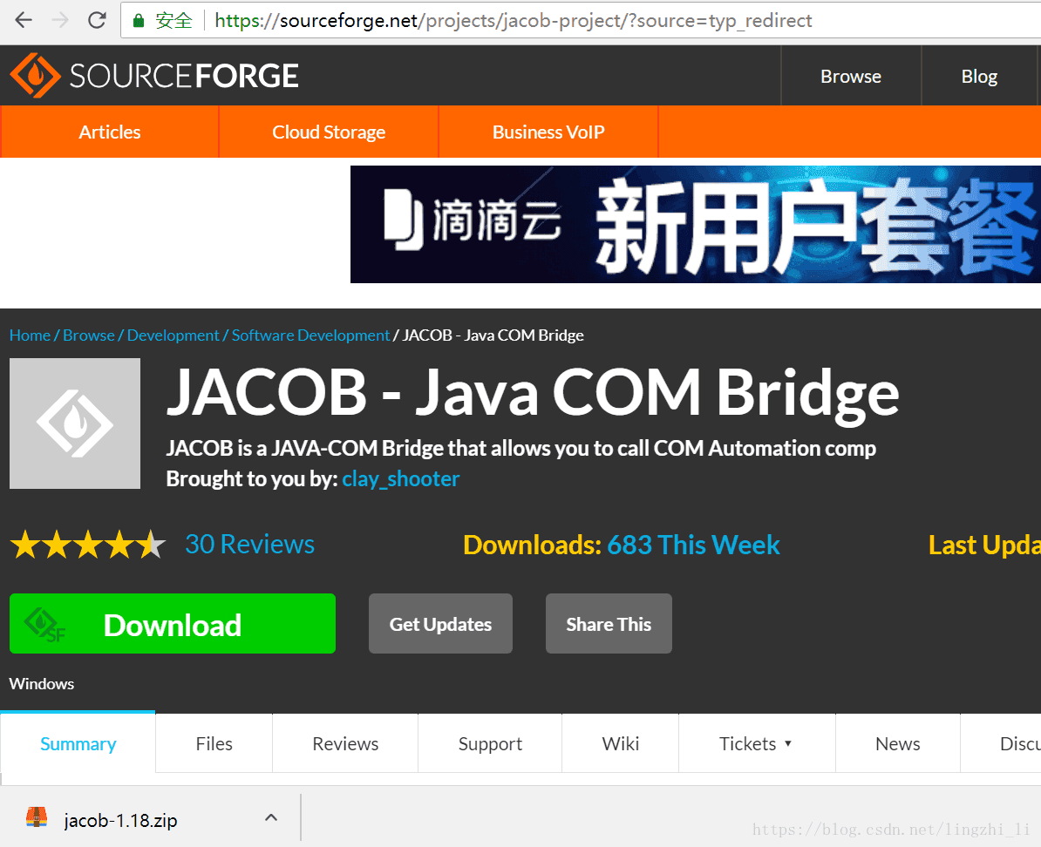Screen dimensions: 1041x847
Task: Click the green Download button
Action: 173,623
